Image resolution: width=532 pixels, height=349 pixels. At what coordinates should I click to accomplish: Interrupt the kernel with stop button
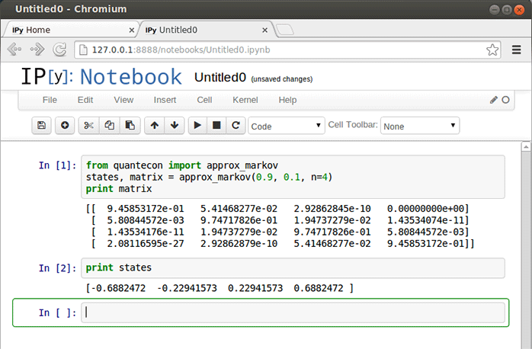216,126
